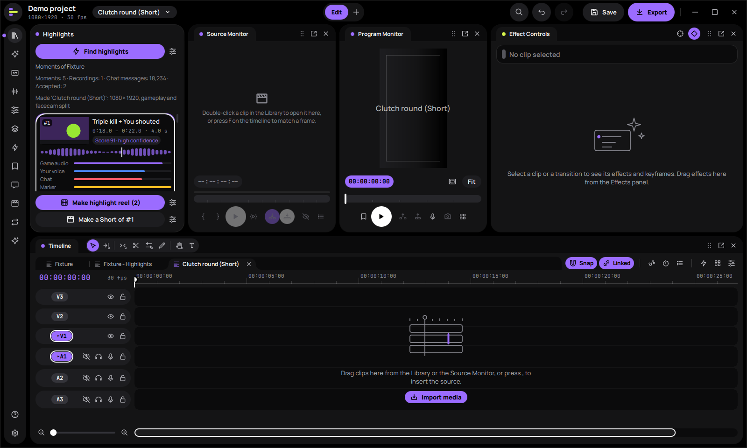Click the timeline zoom slider handle
The image size is (747, 448).
coord(54,433)
